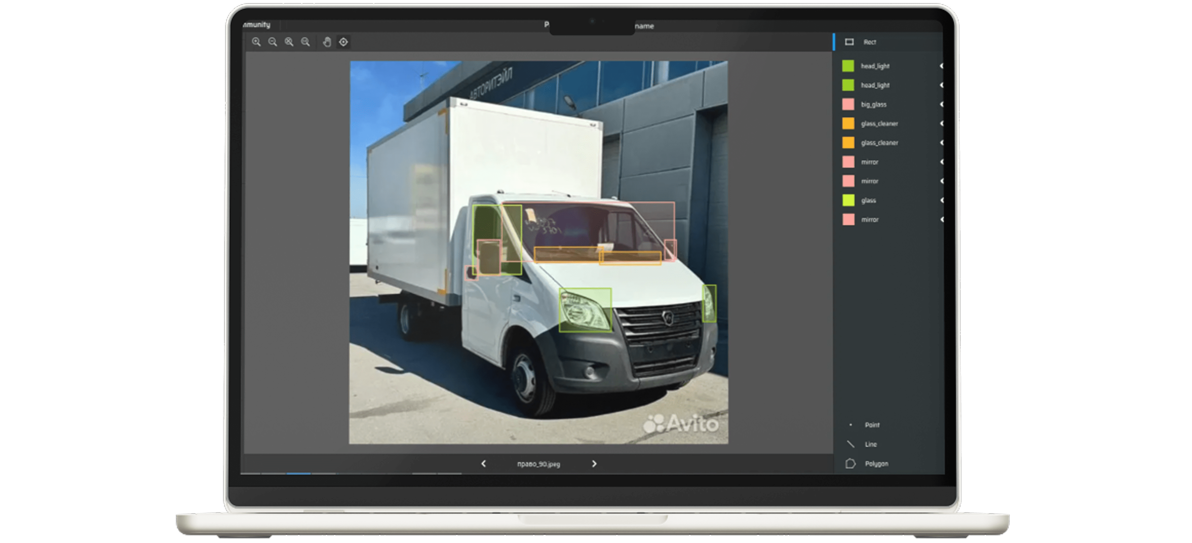Go to the previous image
This screenshot has width=1192, height=543.
(x=484, y=463)
